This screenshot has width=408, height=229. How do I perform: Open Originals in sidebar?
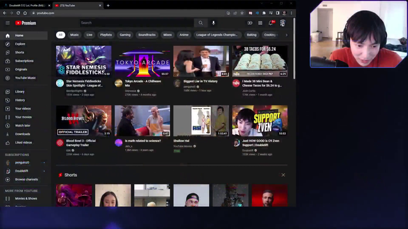(24, 69)
